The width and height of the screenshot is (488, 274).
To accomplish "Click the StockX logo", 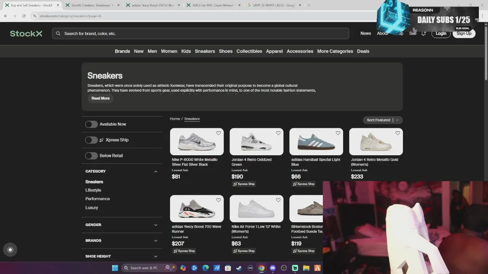I will click(x=26, y=33).
